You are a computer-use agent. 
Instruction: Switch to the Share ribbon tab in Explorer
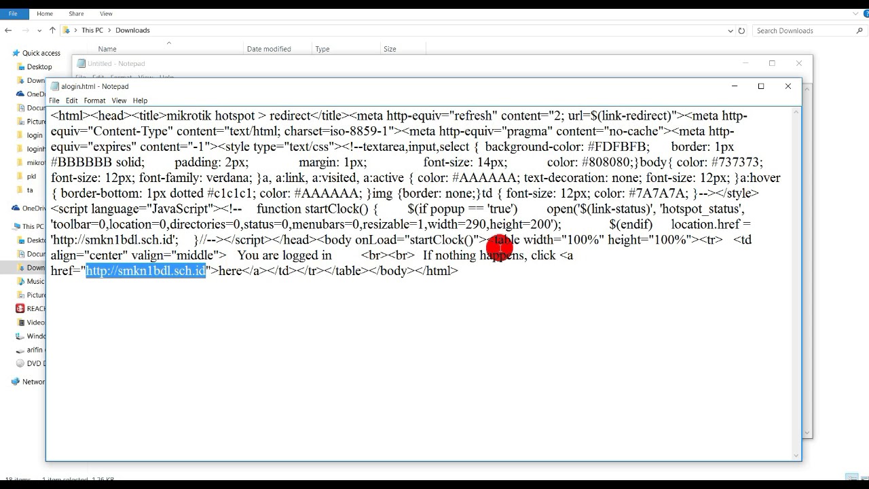[76, 14]
